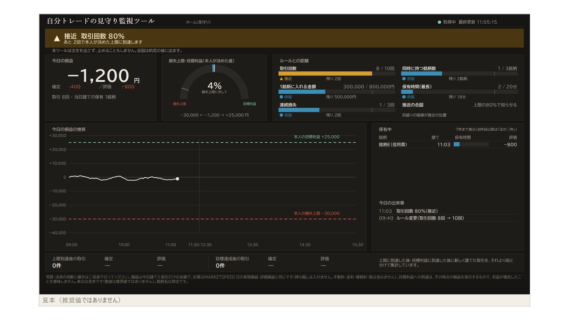Click the 最終更新 11:05:15 timestamp
The image size is (569, 320).
(x=478, y=22)
